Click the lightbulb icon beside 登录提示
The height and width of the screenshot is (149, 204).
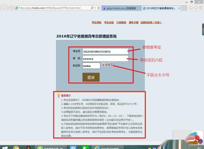tap(59, 96)
